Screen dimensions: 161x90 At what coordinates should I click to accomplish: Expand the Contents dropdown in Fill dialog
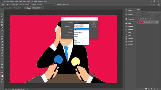point(81,23)
